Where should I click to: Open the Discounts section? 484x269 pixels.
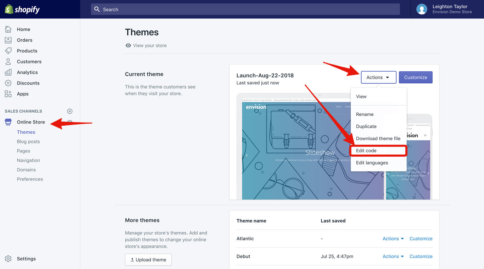coord(28,83)
